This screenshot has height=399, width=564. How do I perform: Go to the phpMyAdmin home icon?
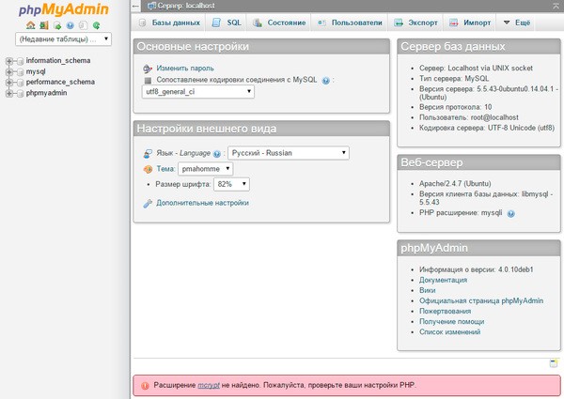click(31, 25)
